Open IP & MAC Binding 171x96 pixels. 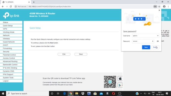tap(11, 68)
